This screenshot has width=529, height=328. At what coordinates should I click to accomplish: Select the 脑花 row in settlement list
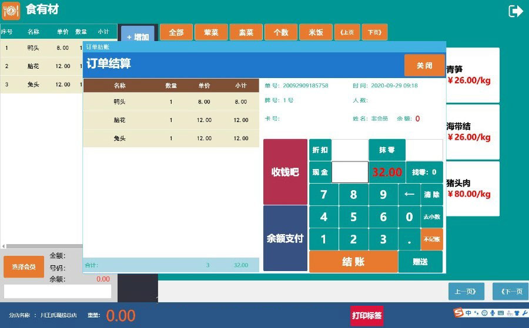pos(170,120)
